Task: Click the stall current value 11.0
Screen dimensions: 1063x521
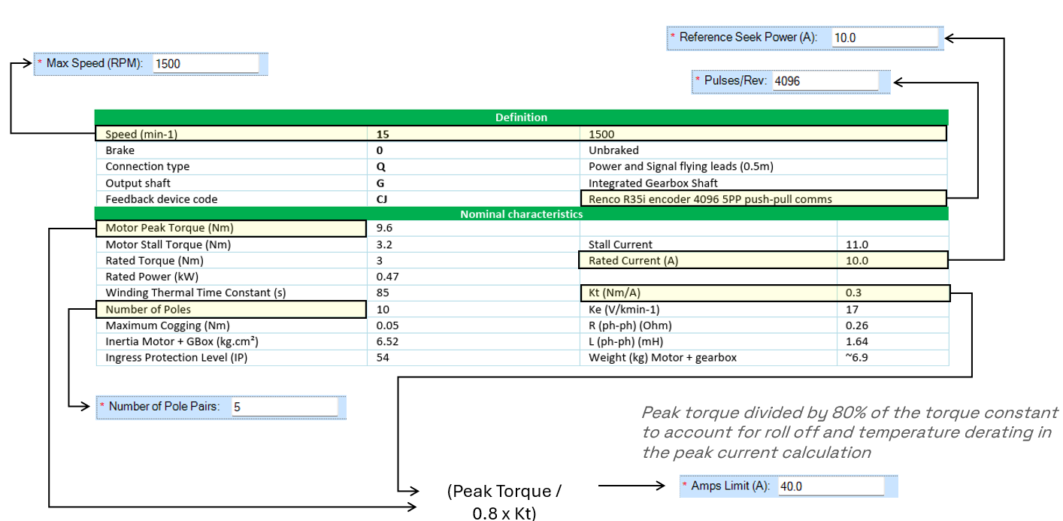Action: point(857,244)
